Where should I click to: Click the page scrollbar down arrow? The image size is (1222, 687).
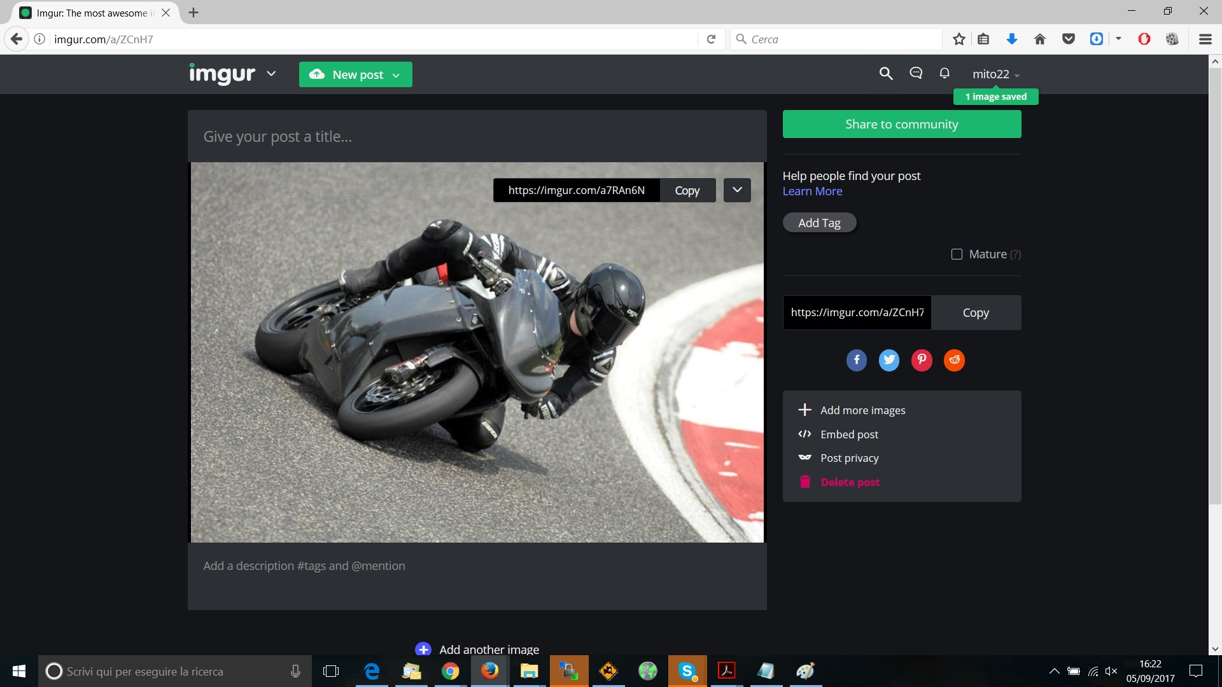[x=1215, y=649]
